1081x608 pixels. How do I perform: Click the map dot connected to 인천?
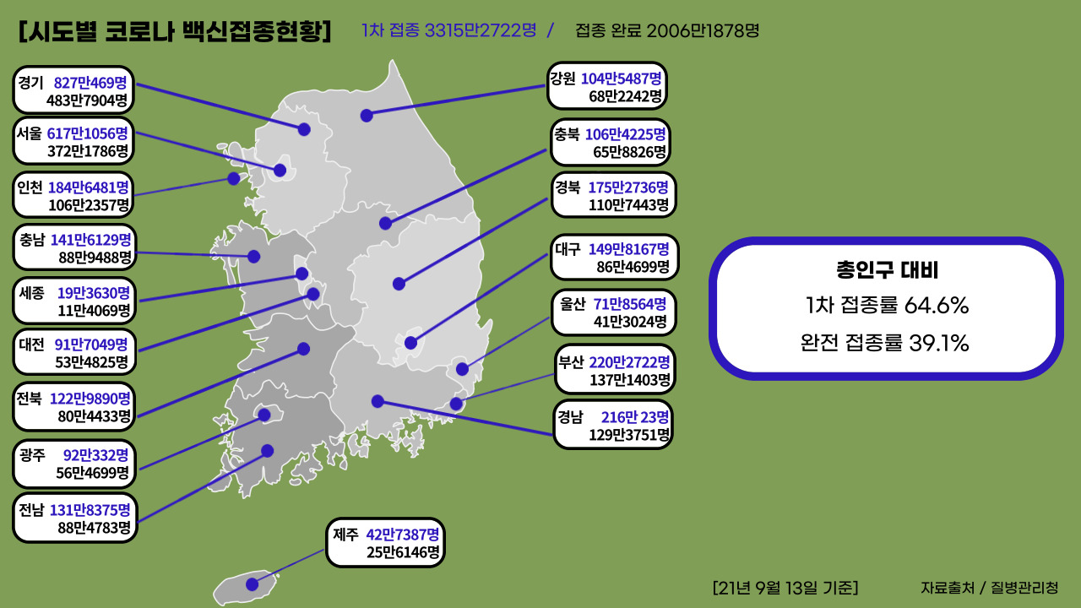(233, 178)
